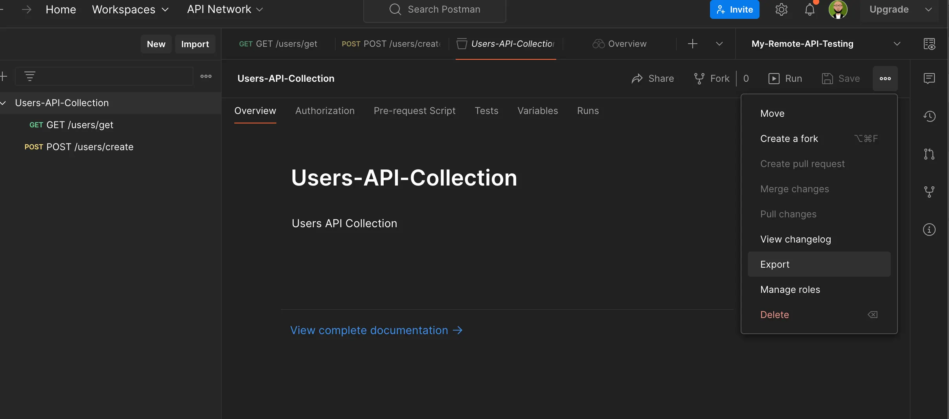Open sidebar more options ellipsis
This screenshot has height=419, width=949.
206,76
